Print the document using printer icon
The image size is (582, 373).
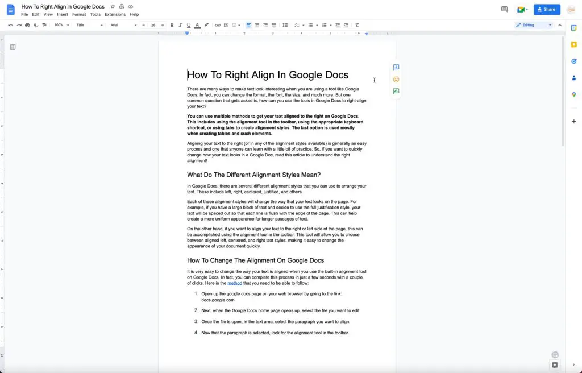coord(27,25)
